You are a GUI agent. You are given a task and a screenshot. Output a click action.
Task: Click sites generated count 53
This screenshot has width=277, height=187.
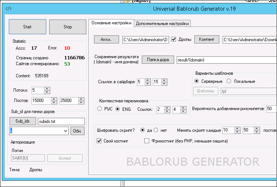(67, 64)
